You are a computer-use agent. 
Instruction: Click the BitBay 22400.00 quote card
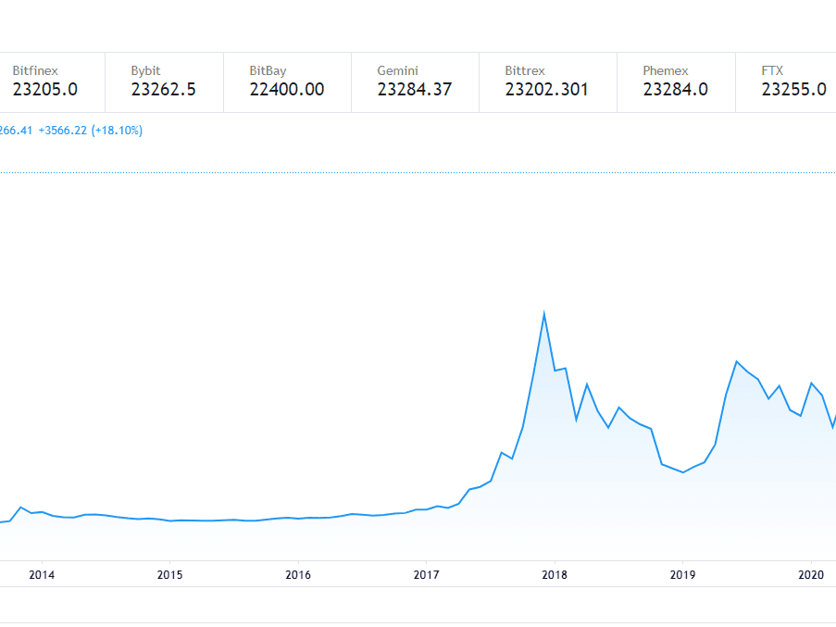[287, 82]
